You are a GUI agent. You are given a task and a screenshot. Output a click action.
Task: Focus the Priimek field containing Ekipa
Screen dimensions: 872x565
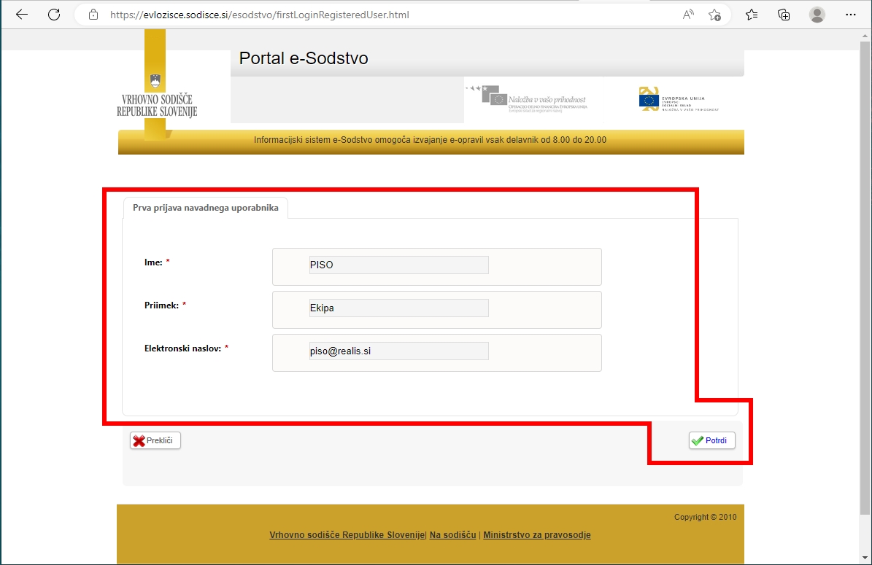tap(398, 308)
